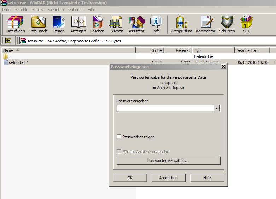Confirm password with OK
This screenshot has width=276, height=199.
point(130,178)
